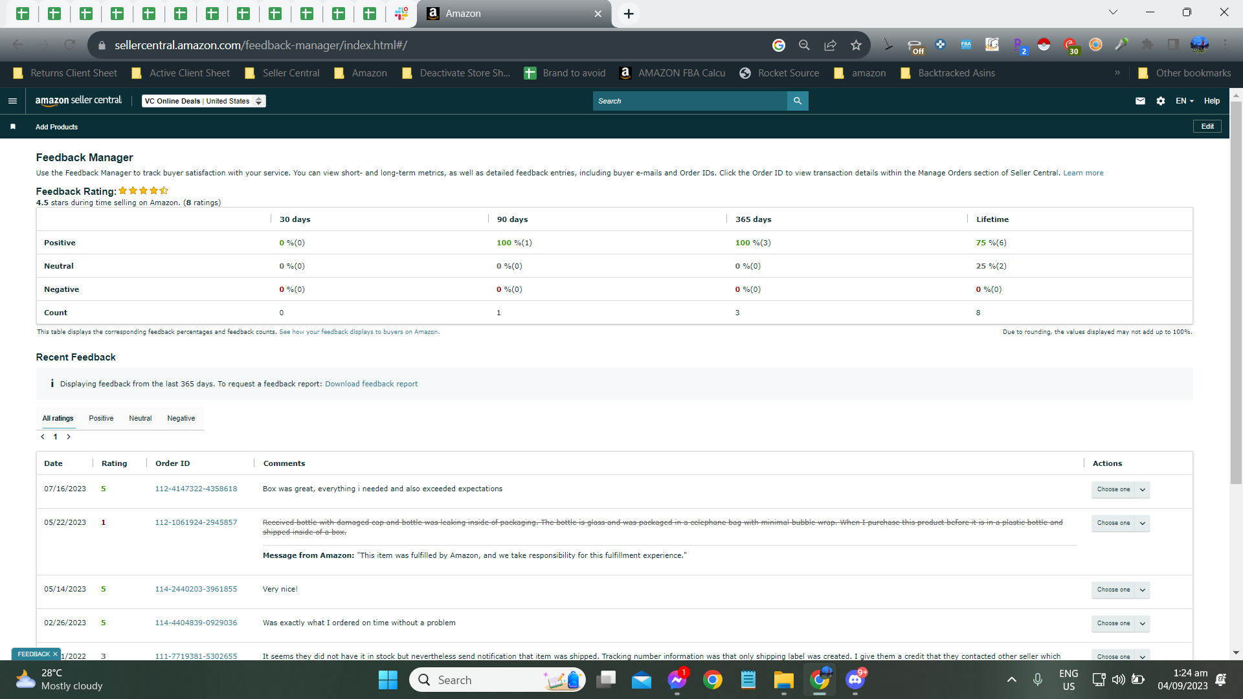
Task: Open the AMAZON FBA Calcu bookmark
Action: coord(673,73)
